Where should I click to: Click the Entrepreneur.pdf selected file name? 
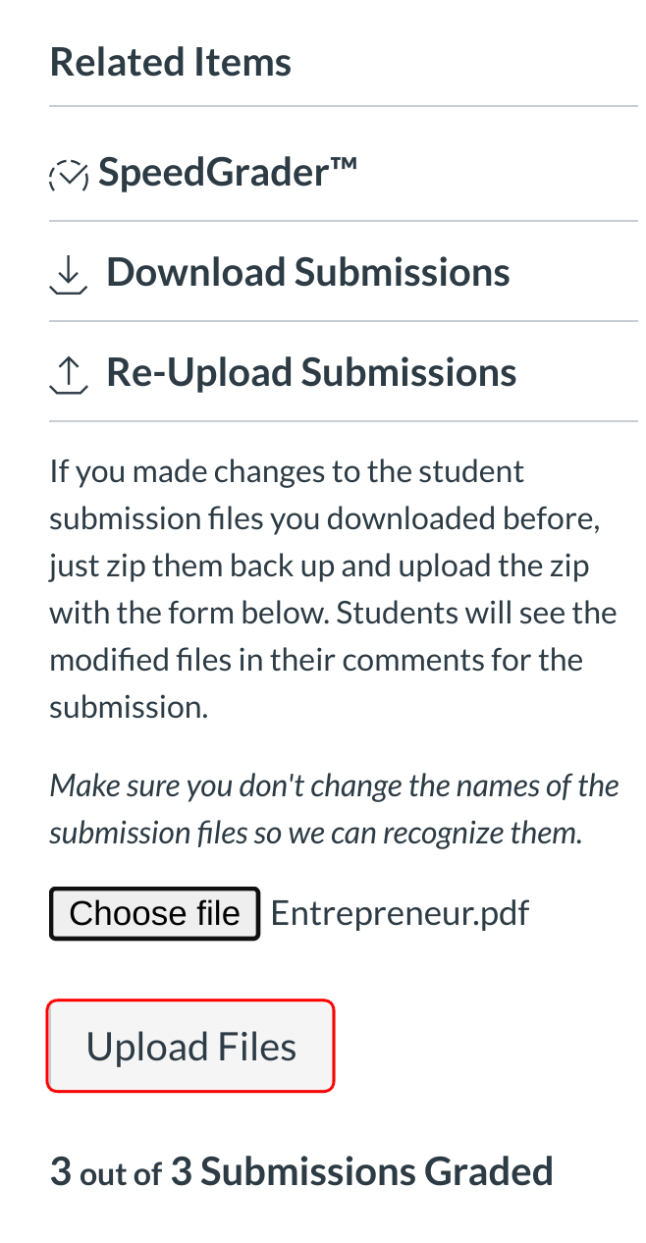[x=400, y=913]
